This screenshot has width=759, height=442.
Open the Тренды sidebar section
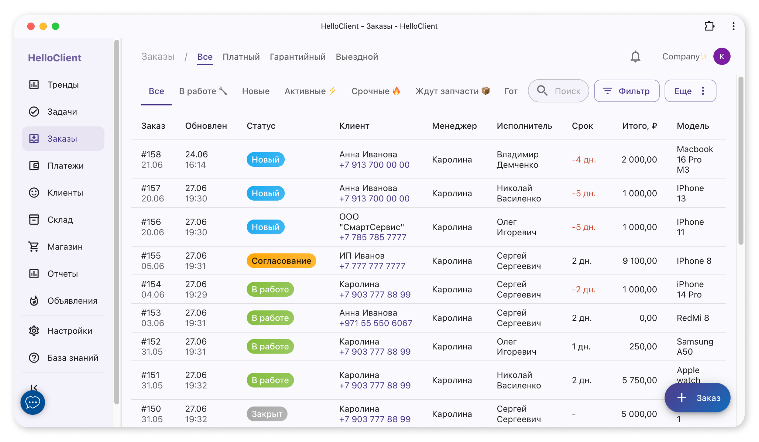point(63,85)
